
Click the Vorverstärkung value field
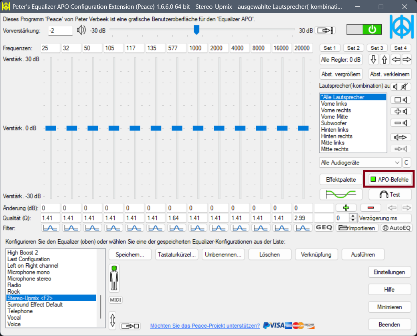tap(61, 30)
